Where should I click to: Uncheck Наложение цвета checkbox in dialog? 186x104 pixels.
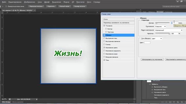pyautogui.click(x=104, y=48)
